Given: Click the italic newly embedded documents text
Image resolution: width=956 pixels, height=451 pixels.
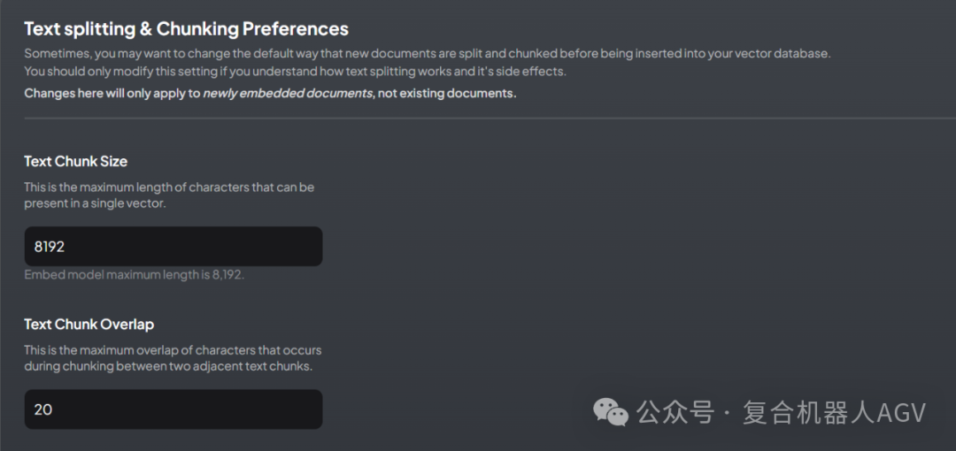Looking at the screenshot, I should point(287,93).
